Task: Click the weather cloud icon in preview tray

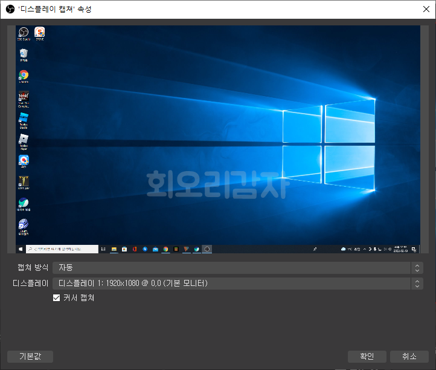Action: click(x=343, y=249)
